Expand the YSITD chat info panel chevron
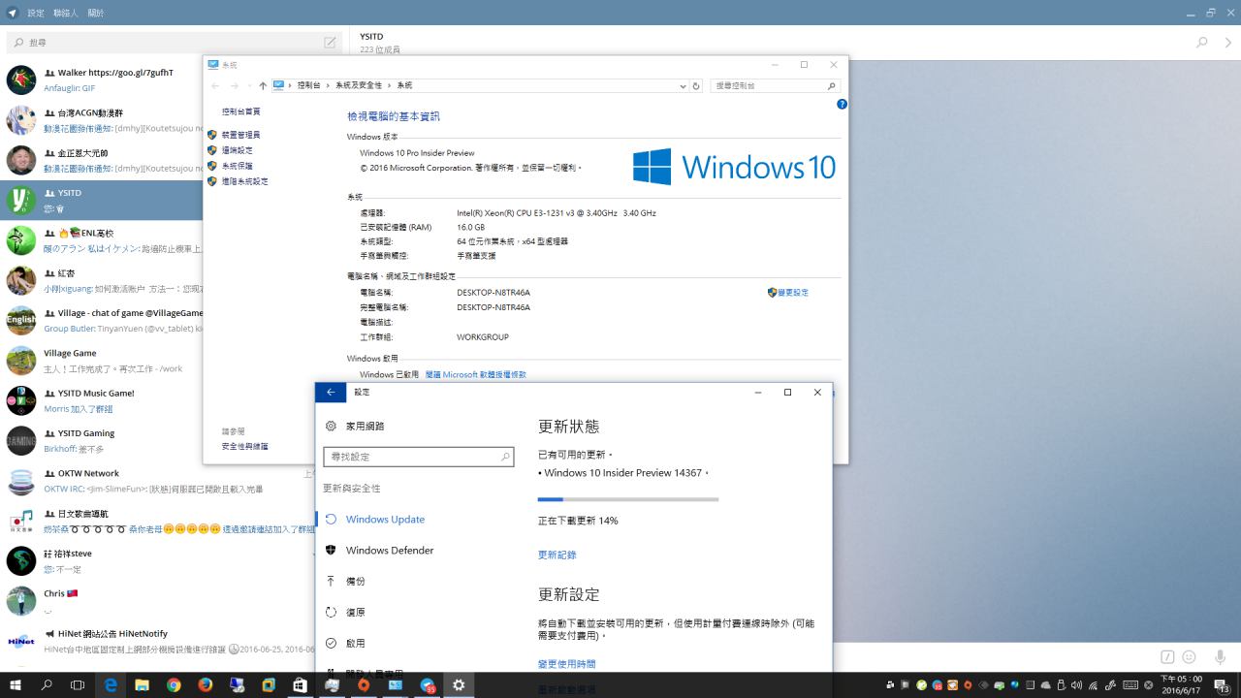The width and height of the screenshot is (1241, 698). coord(1228,43)
